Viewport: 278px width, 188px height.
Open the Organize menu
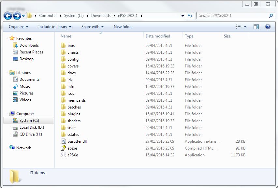[x=19, y=27]
